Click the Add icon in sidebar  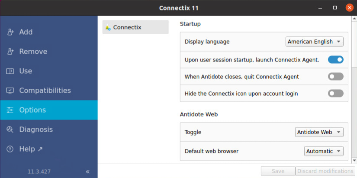(x=10, y=32)
